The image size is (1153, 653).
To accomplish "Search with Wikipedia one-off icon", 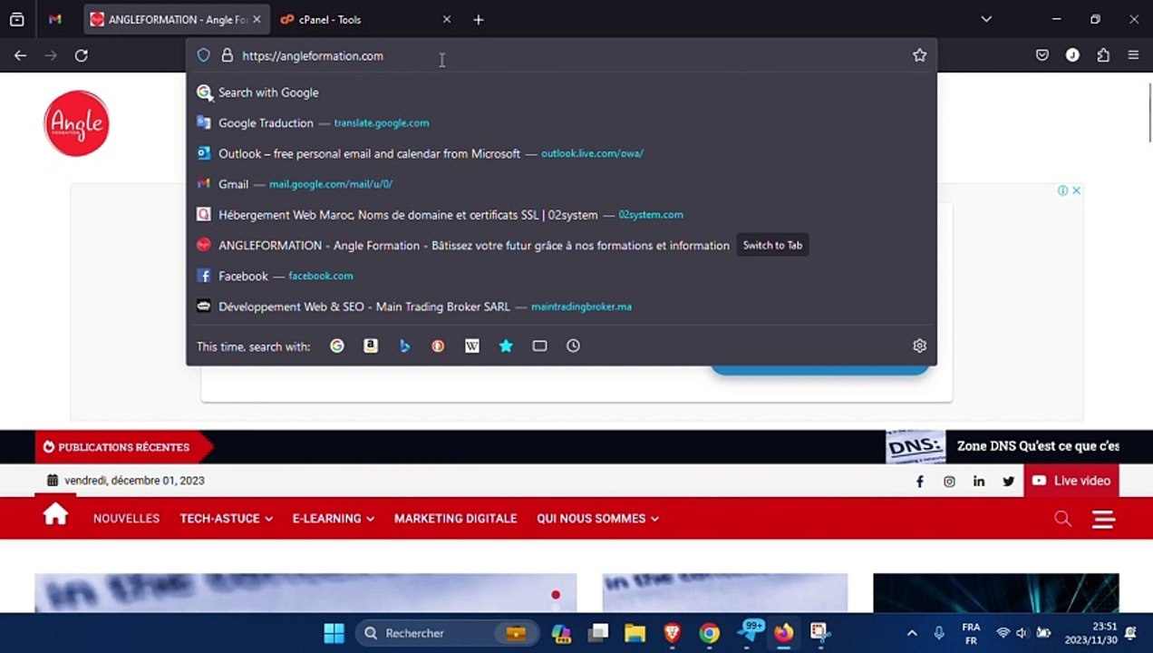I will (472, 346).
